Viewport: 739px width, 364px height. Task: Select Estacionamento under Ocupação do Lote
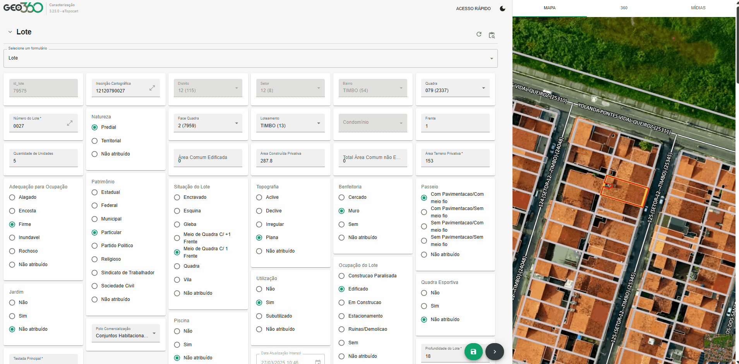(341, 316)
